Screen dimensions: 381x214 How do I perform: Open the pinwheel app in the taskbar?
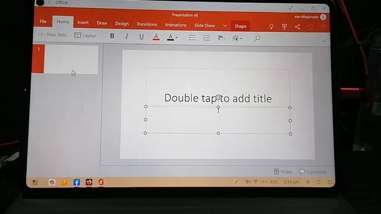pyautogui.click(x=52, y=182)
